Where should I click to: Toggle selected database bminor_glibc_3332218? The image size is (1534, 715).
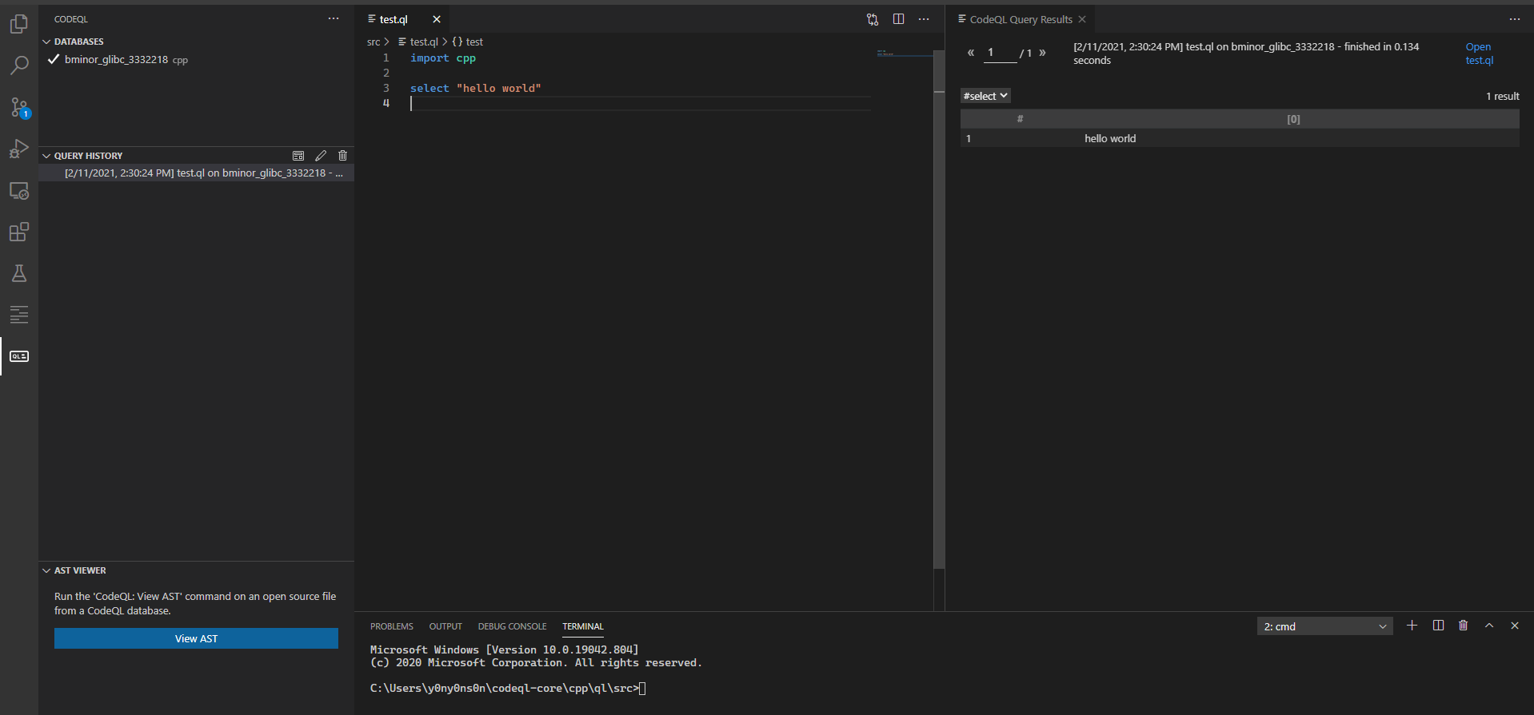pyautogui.click(x=54, y=59)
